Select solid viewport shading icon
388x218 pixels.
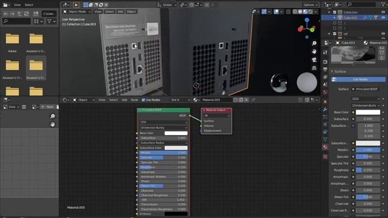(x=300, y=12)
